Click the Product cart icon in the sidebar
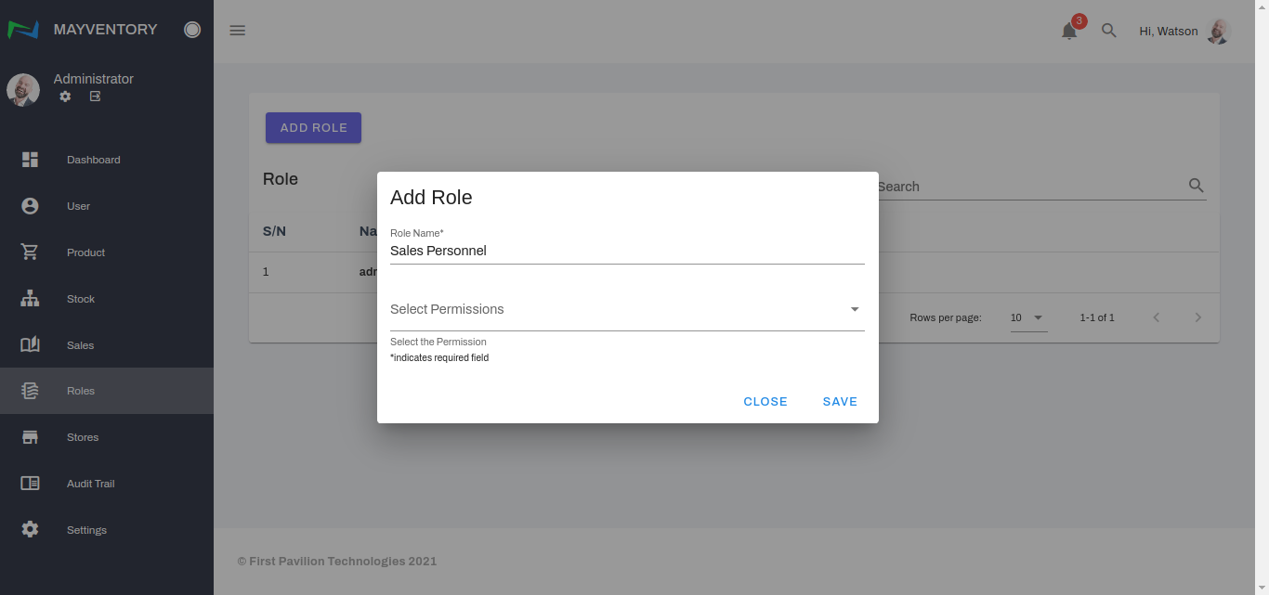This screenshot has height=595, width=1269. (30, 252)
